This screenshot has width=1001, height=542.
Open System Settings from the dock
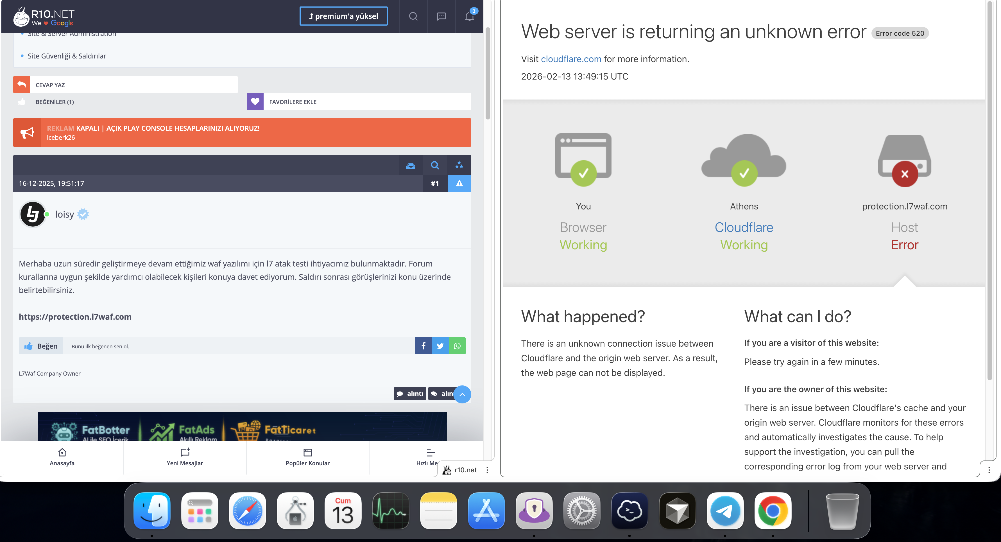coord(582,511)
